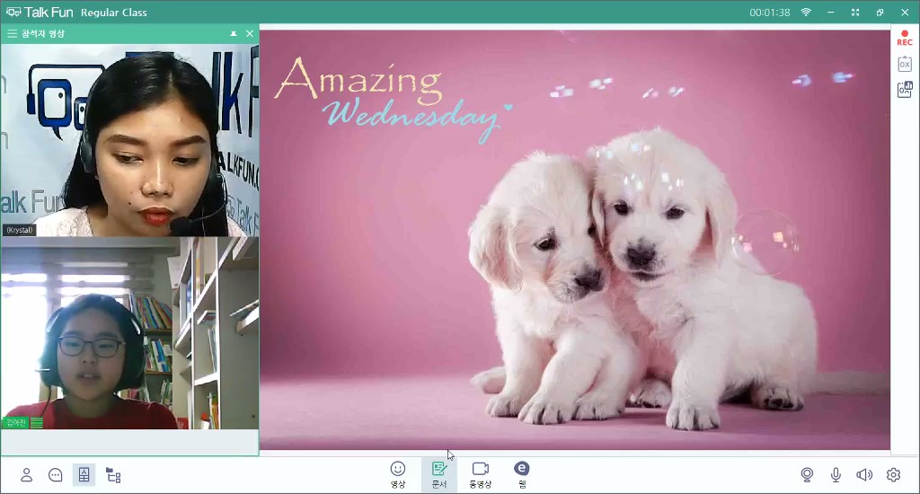
Task: Toggle the webcam on or off
Action: (808, 475)
